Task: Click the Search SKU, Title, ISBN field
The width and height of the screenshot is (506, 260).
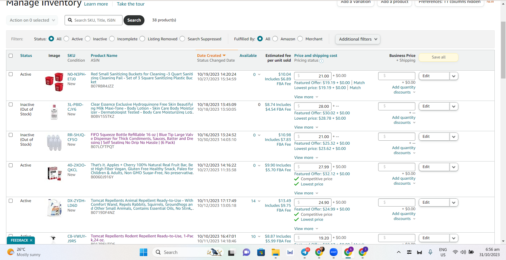Action: click(x=94, y=20)
